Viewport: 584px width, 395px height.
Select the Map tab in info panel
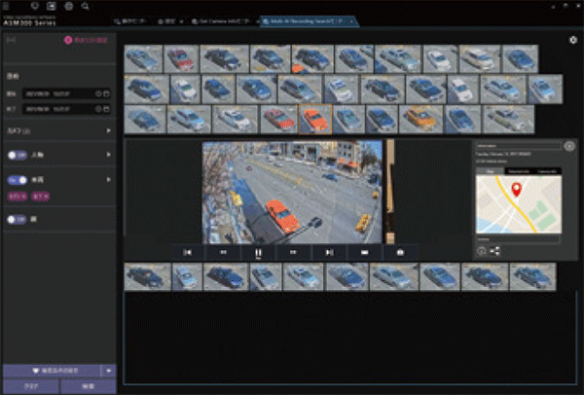[491, 171]
